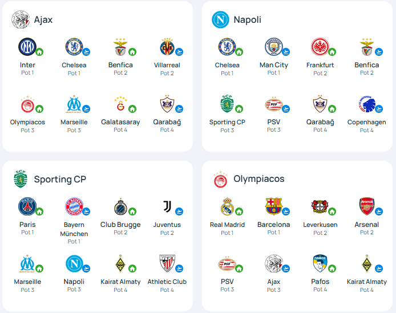Click PSV crest in Napoli card
Image resolution: width=396 pixels, height=313 pixels.
coord(274,104)
